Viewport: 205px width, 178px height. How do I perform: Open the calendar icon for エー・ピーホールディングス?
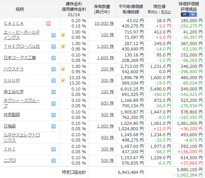(x=53, y=35)
